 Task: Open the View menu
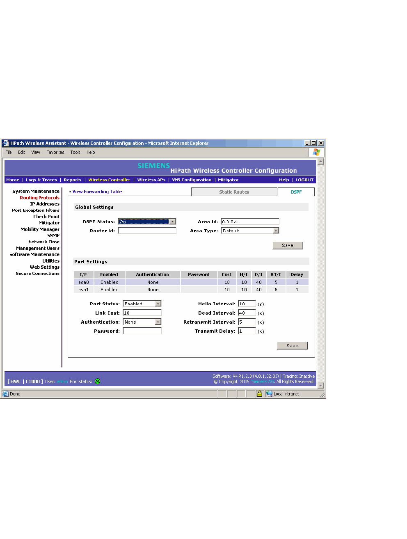coord(36,152)
